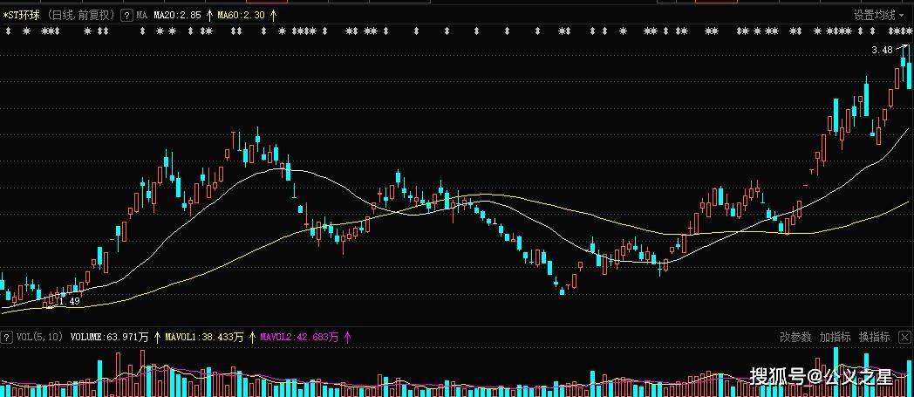Click 加指标 to add an indicator

[835, 337]
